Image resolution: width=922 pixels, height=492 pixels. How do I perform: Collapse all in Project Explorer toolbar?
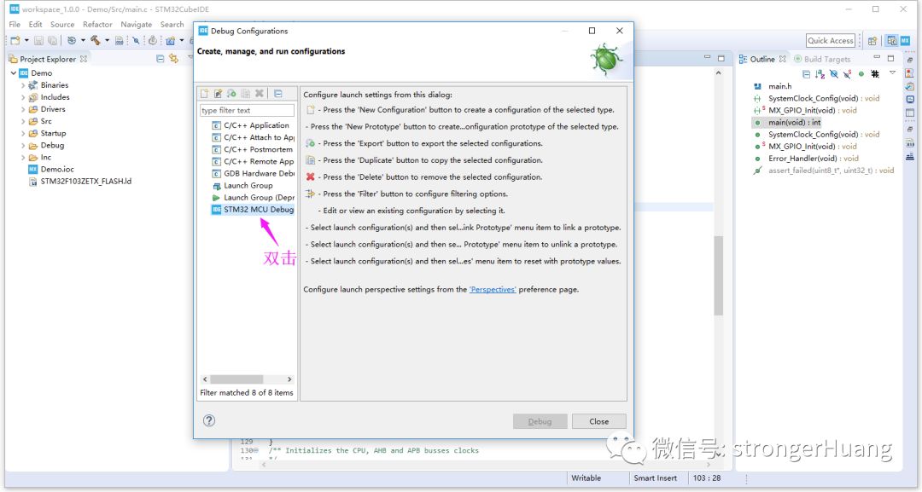[160, 59]
